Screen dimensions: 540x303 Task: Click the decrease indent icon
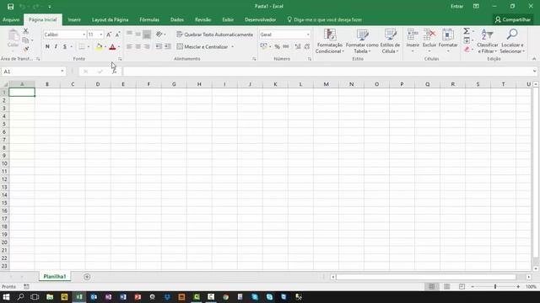159,46
